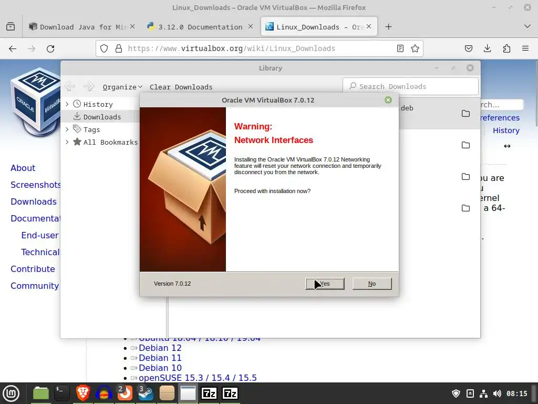Open the Downloads link in the webpage sidebar
This screenshot has width=538, height=404.
click(33, 201)
